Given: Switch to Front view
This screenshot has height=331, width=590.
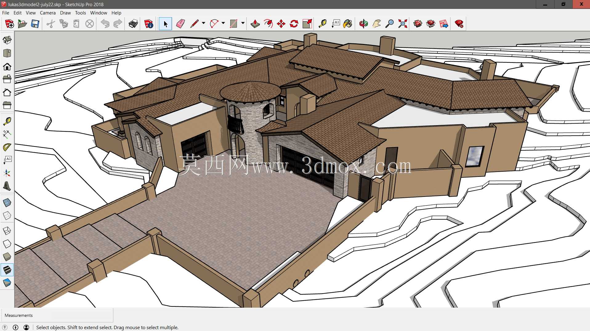Looking at the screenshot, I should click(x=7, y=66).
